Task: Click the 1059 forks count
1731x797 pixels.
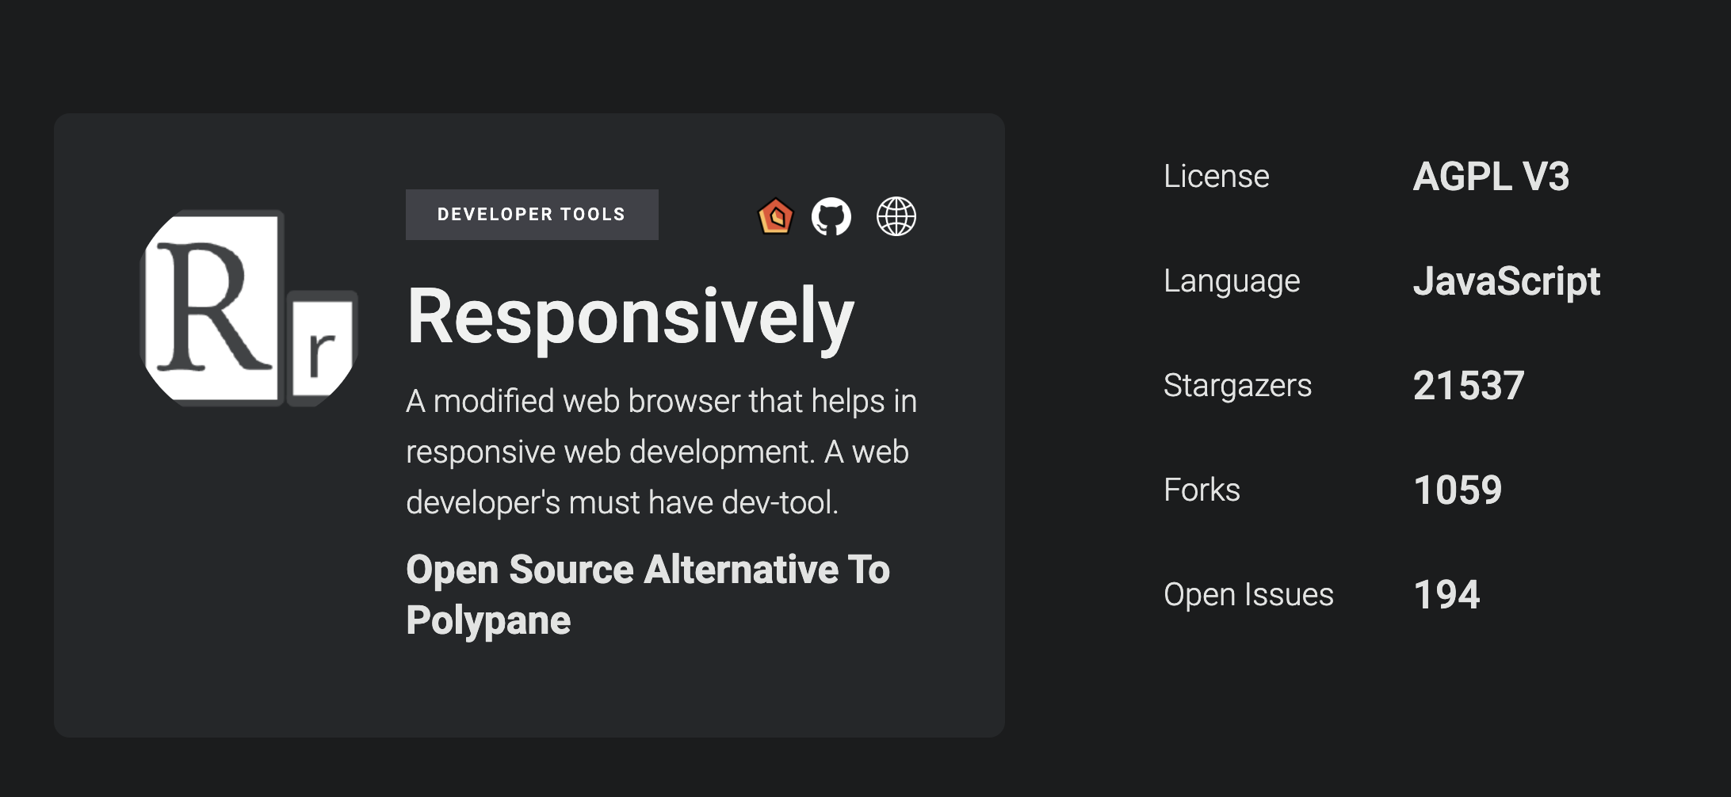Action: [x=1457, y=490]
